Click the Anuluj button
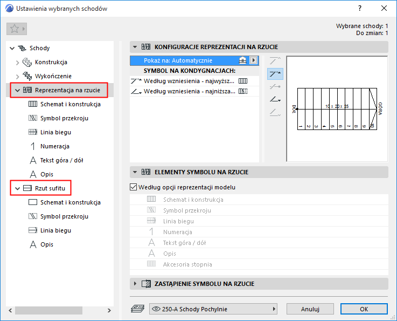Viewport: 397px width, 321px height. [310, 309]
